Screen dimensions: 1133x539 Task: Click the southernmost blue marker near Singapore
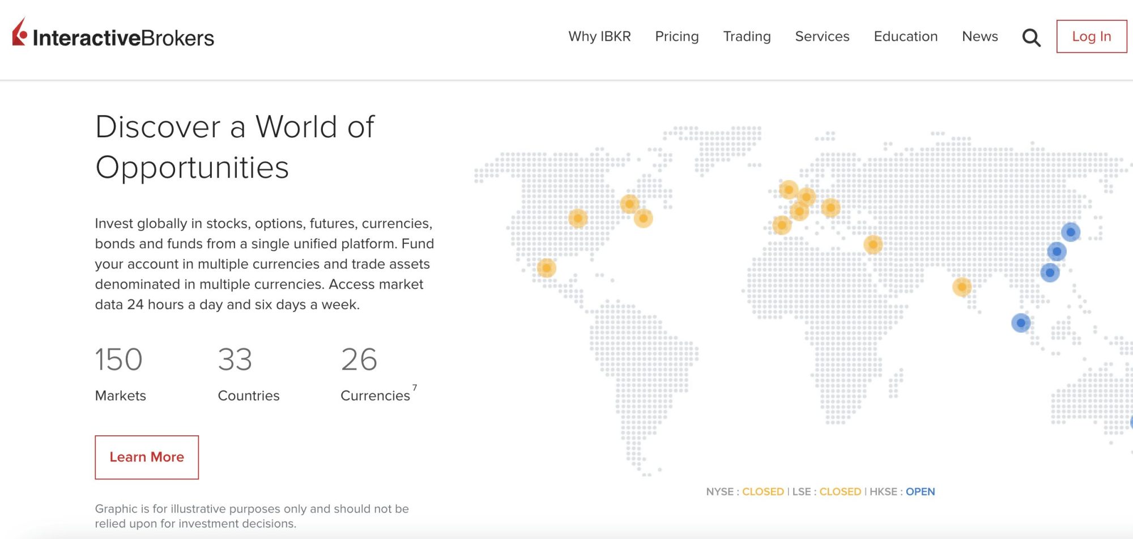[x=1020, y=323]
